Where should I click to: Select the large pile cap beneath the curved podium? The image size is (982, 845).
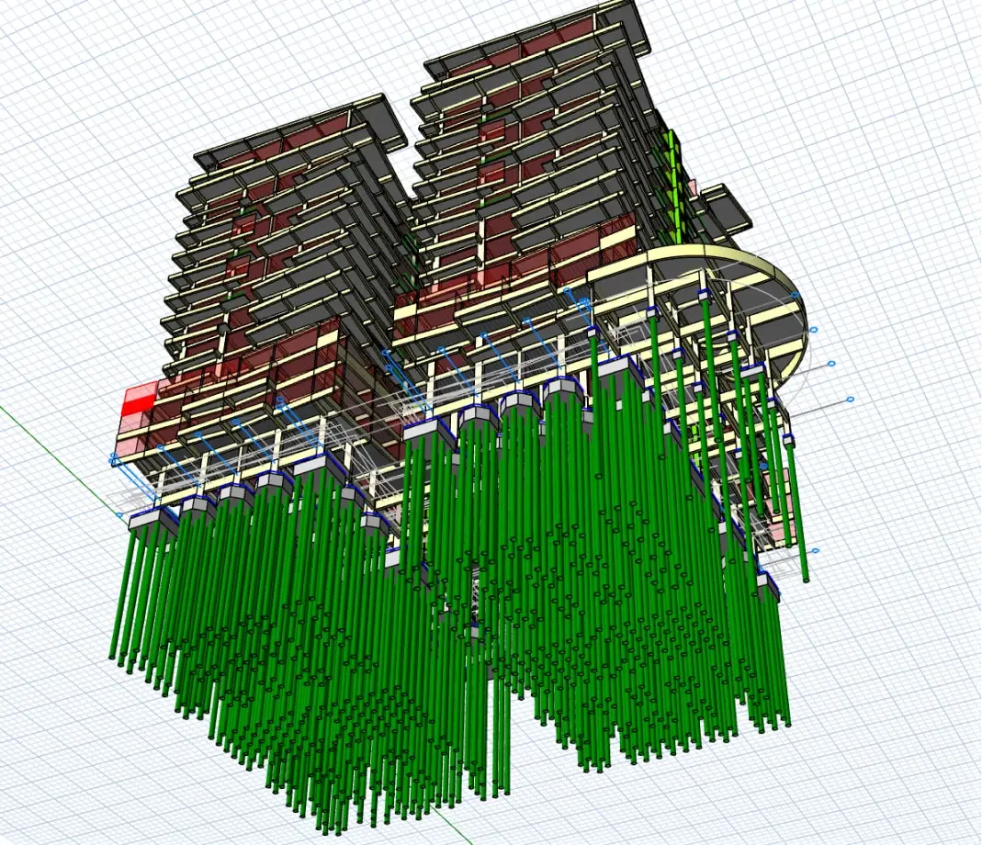coord(621,370)
